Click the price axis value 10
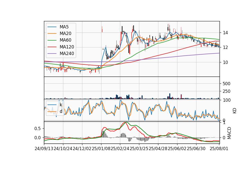Screen dimensions: 244x175 [x=225, y=62]
